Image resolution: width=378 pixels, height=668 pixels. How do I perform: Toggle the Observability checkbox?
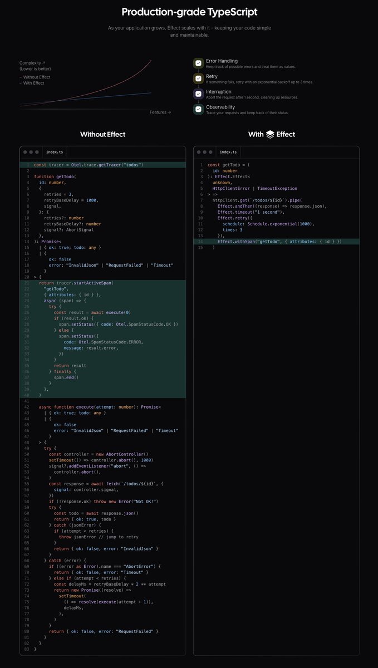[x=198, y=110]
